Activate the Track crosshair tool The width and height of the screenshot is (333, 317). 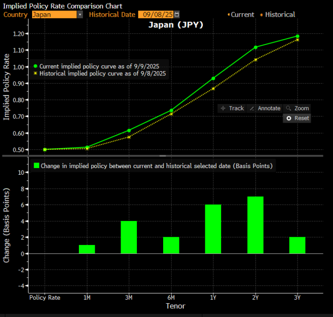(232, 108)
